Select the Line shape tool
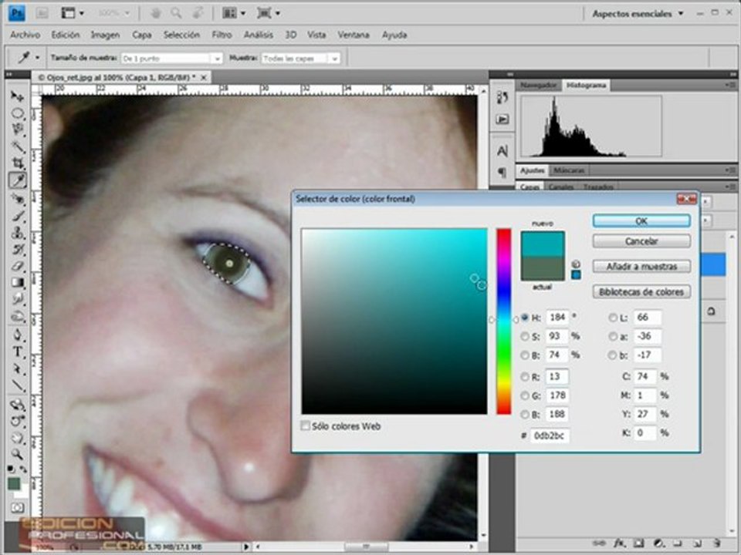This screenshot has height=555, width=741. [18, 385]
